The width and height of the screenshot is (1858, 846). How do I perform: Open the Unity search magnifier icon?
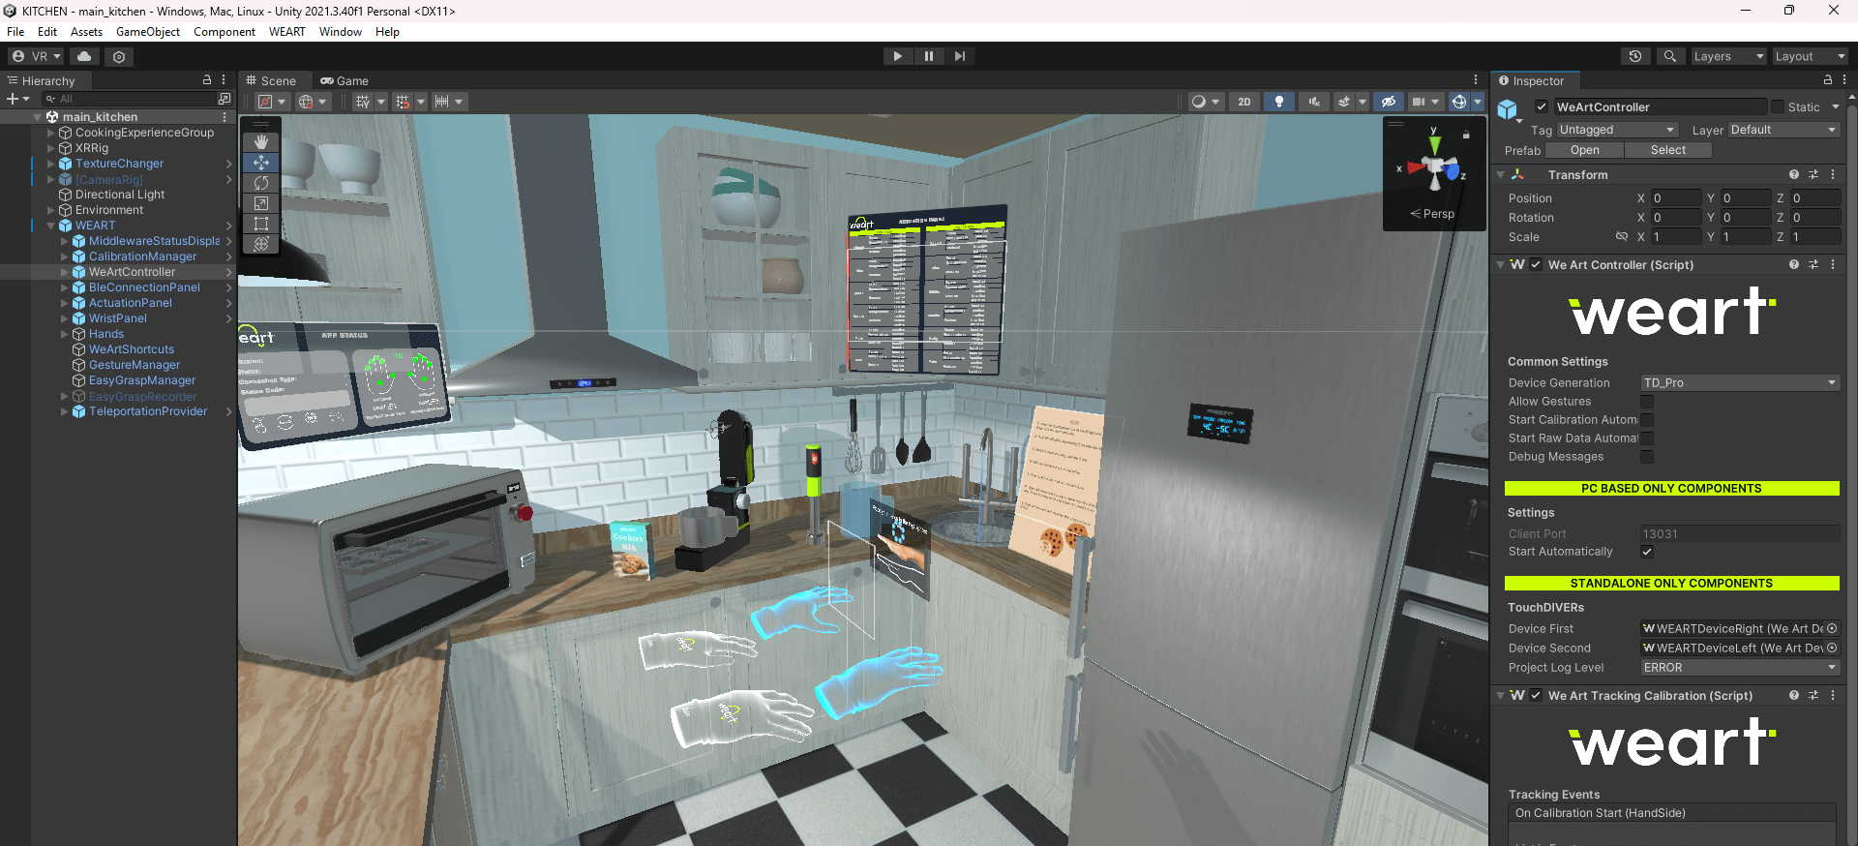[1670, 56]
